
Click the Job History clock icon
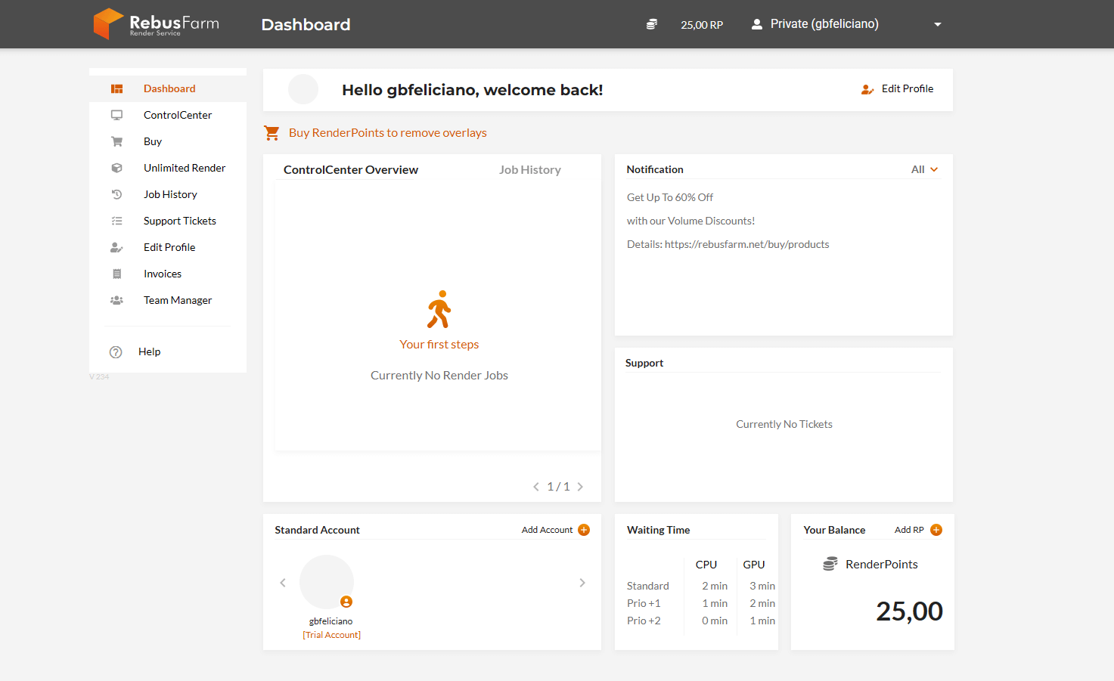click(x=116, y=194)
